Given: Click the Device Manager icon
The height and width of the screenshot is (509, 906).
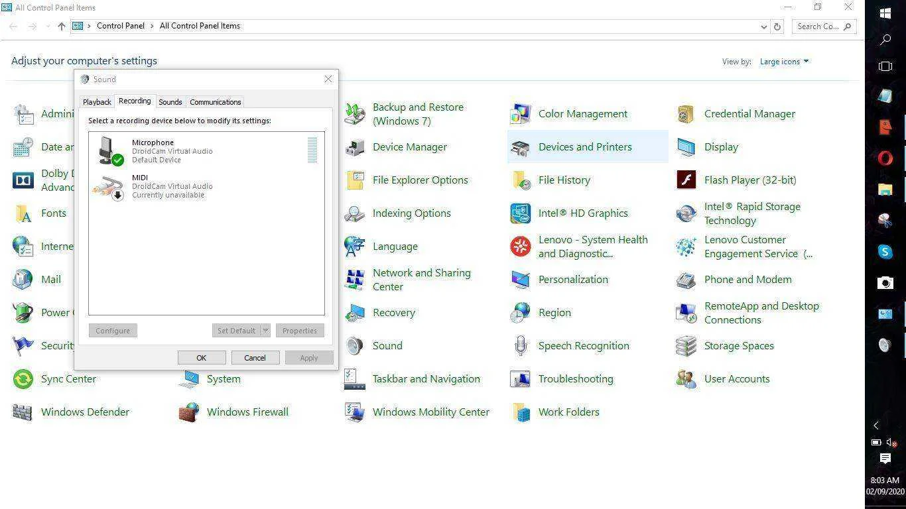Looking at the screenshot, I should click(355, 147).
